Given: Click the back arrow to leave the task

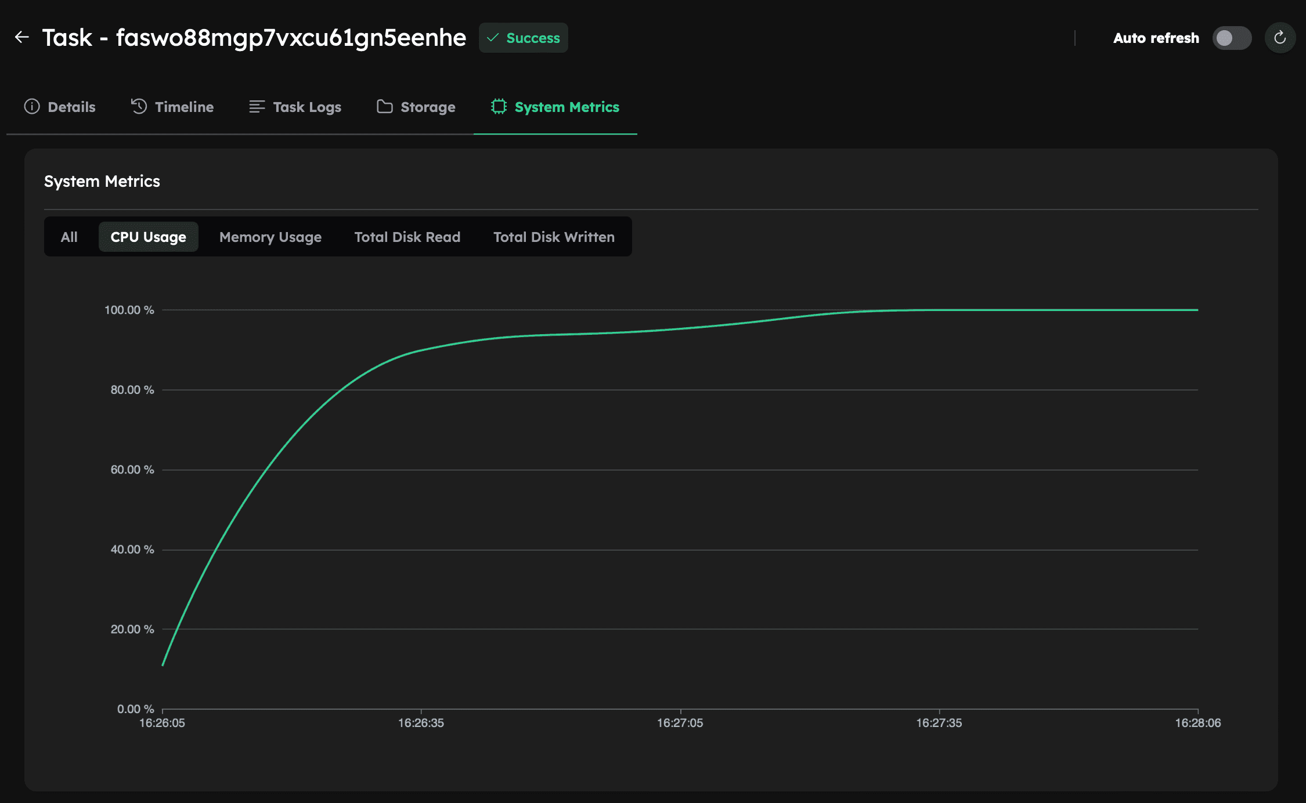Looking at the screenshot, I should click(x=21, y=37).
